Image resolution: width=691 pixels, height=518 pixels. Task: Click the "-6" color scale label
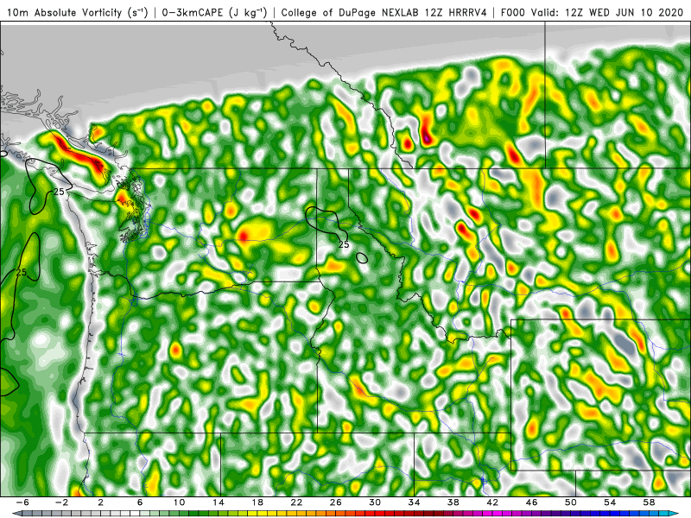[22, 502]
